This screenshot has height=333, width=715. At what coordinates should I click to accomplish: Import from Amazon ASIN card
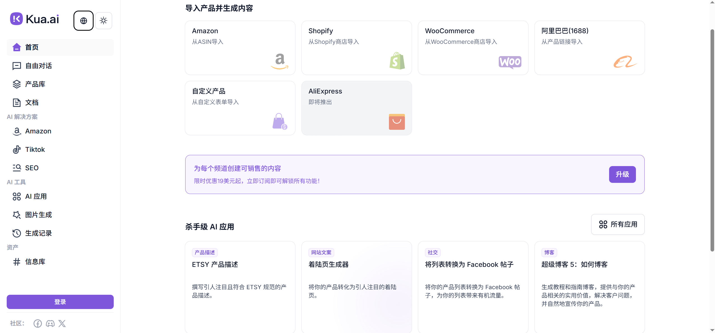[x=240, y=48]
